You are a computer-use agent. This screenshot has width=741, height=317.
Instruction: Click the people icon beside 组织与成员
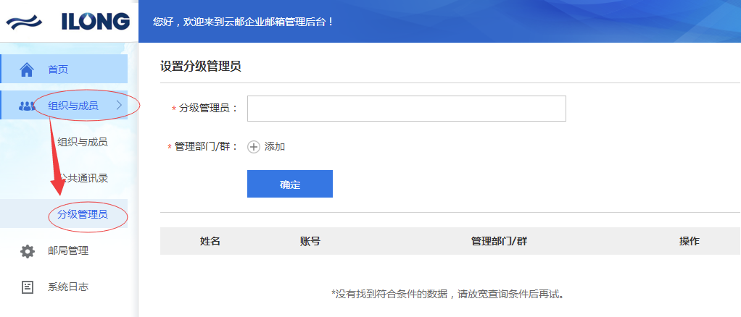[x=27, y=106]
